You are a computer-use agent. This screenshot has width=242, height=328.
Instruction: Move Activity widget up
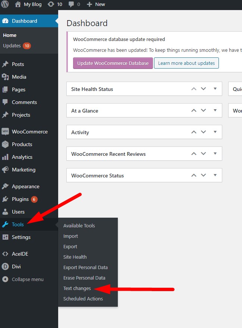click(x=194, y=132)
